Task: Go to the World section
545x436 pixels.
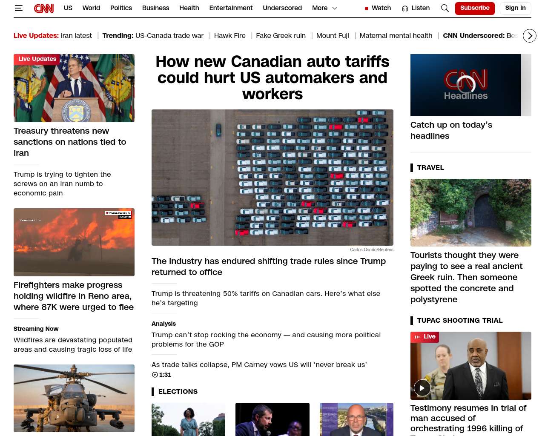Action: pyautogui.click(x=91, y=8)
